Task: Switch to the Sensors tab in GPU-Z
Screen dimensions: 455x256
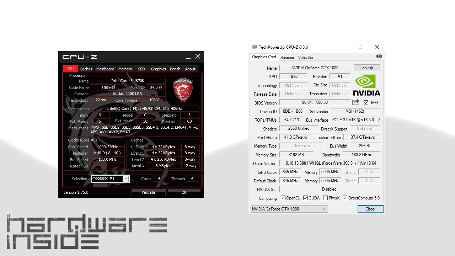Action: [287, 58]
